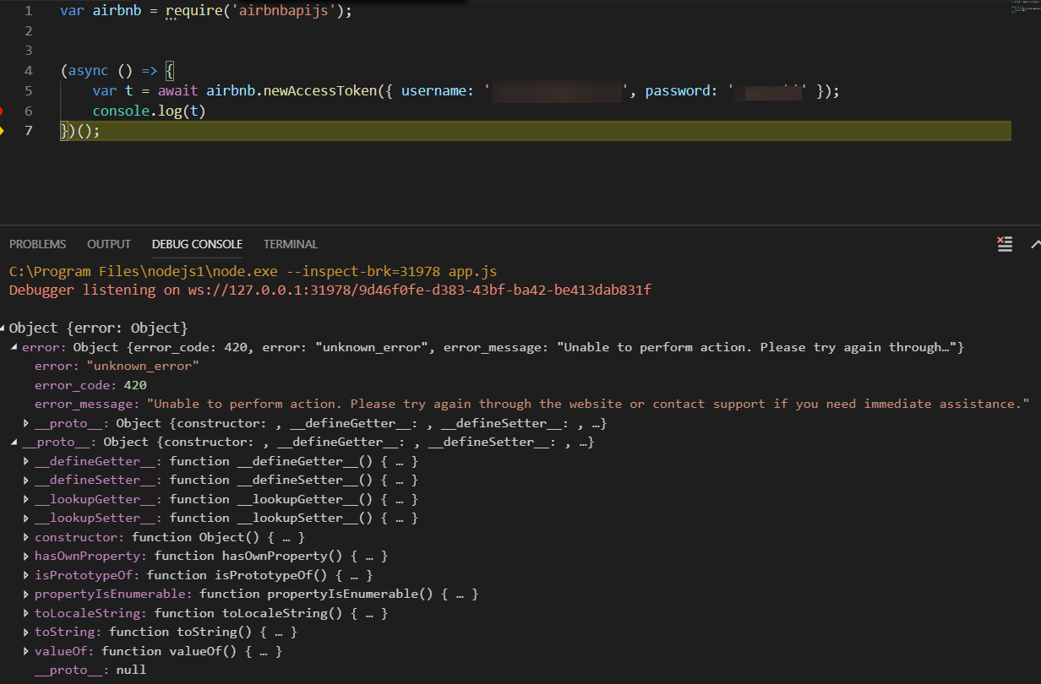
Task: Collapse the top-level Object {error: Object} arrow
Action: click(x=3, y=328)
